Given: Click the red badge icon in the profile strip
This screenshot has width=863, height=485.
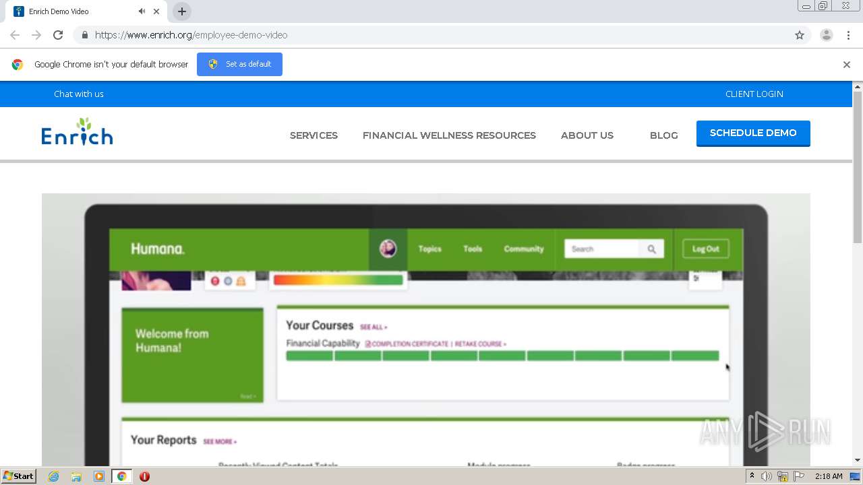Looking at the screenshot, I should [215, 281].
